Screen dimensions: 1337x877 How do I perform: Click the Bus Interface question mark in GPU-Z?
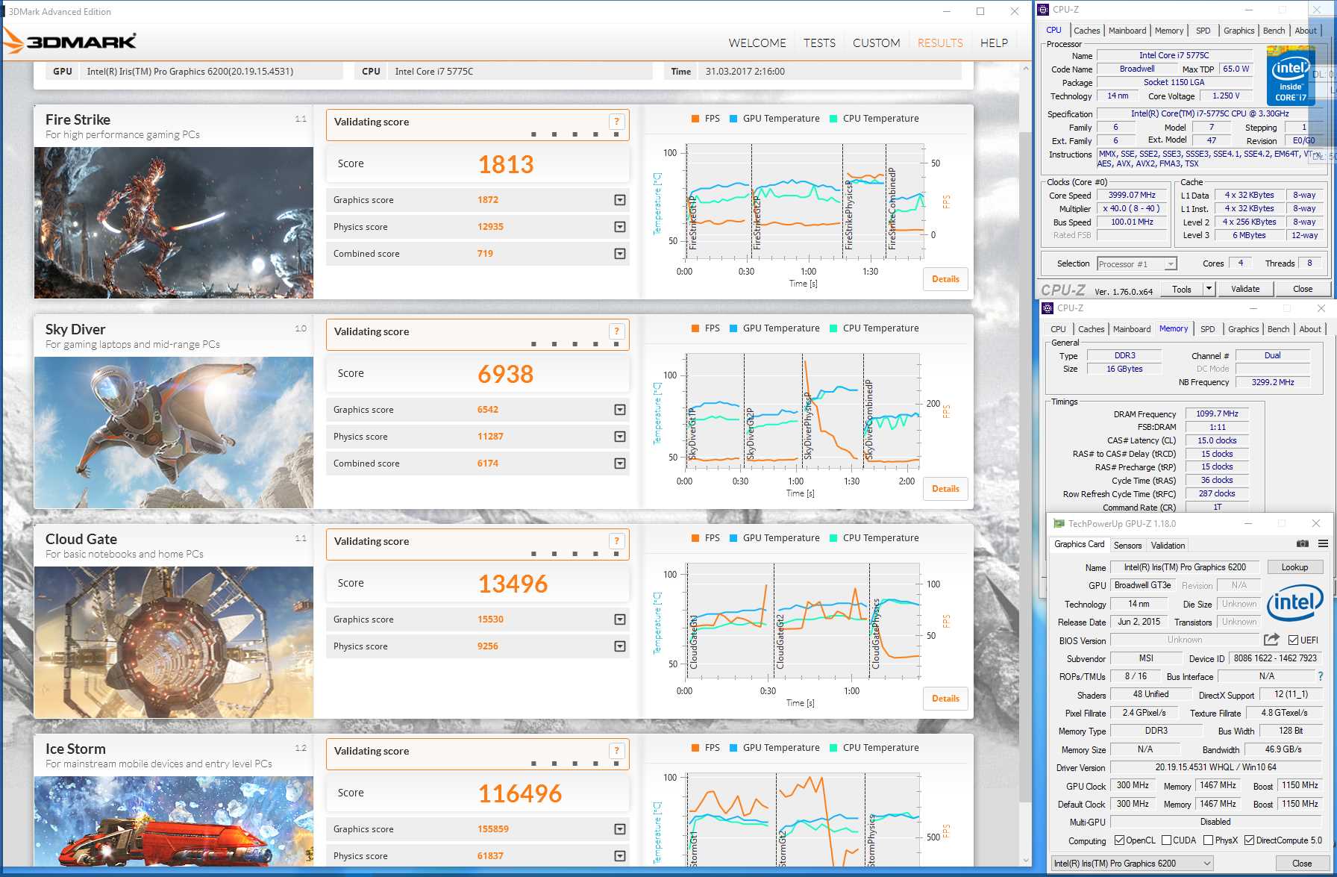click(1320, 676)
